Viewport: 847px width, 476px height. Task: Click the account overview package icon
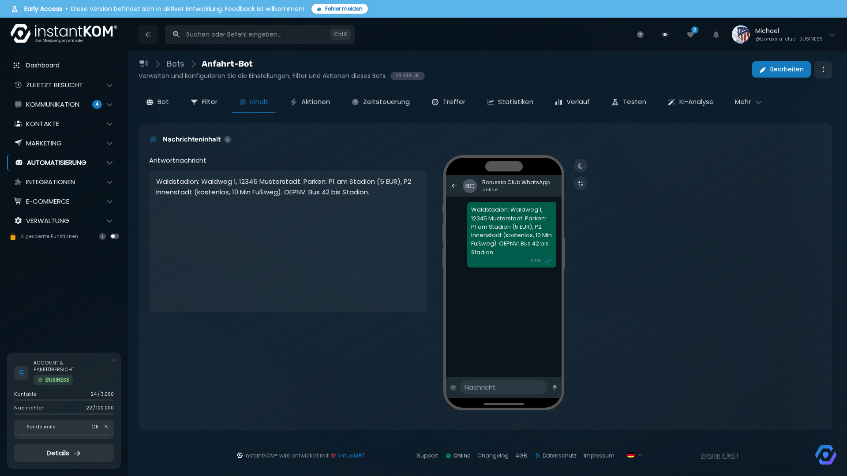[x=21, y=373]
